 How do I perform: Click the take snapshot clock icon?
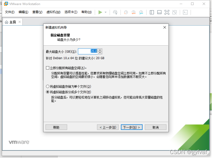click(126, 12)
